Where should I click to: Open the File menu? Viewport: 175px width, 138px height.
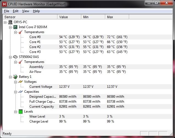tap(7, 11)
